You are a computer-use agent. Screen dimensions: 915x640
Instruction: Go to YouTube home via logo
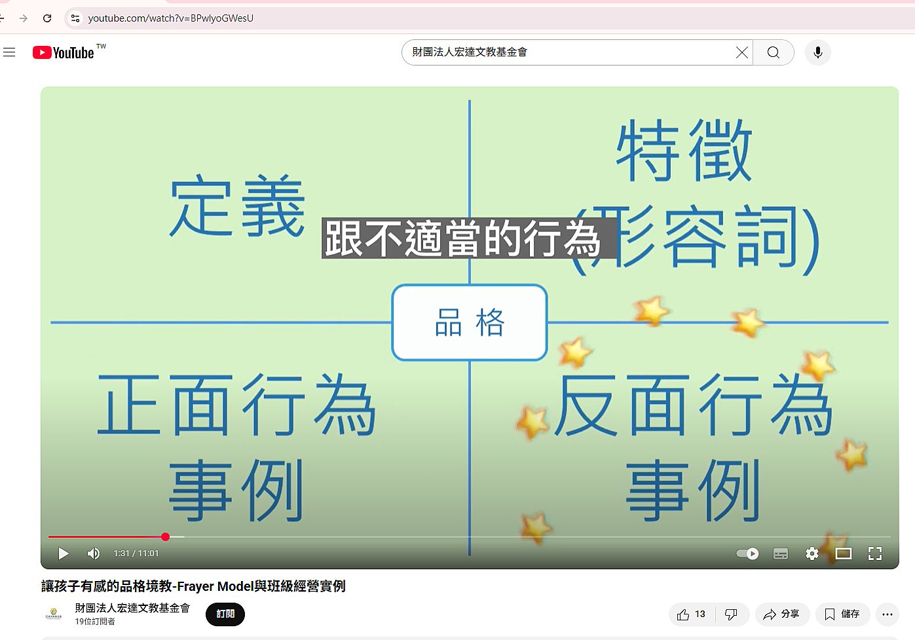pyautogui.click(x=64, y=52)
